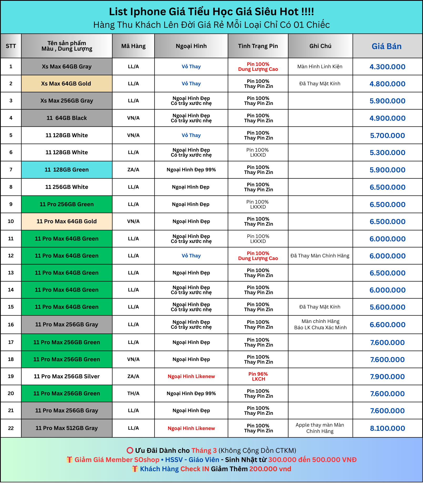
Task: Click "Đã Thay Mặt Kính" note in row 15
Action: pyautogui.click(x=320, y=307)
